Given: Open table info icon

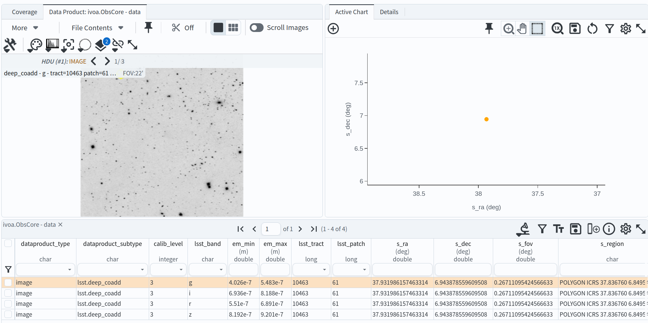Looking at the screenshot, I should (x=609, y=229).
